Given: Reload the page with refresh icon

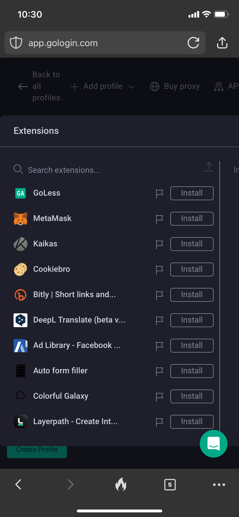Looking at the screenshot, I should pyautogui.click(x=193, y=43).
